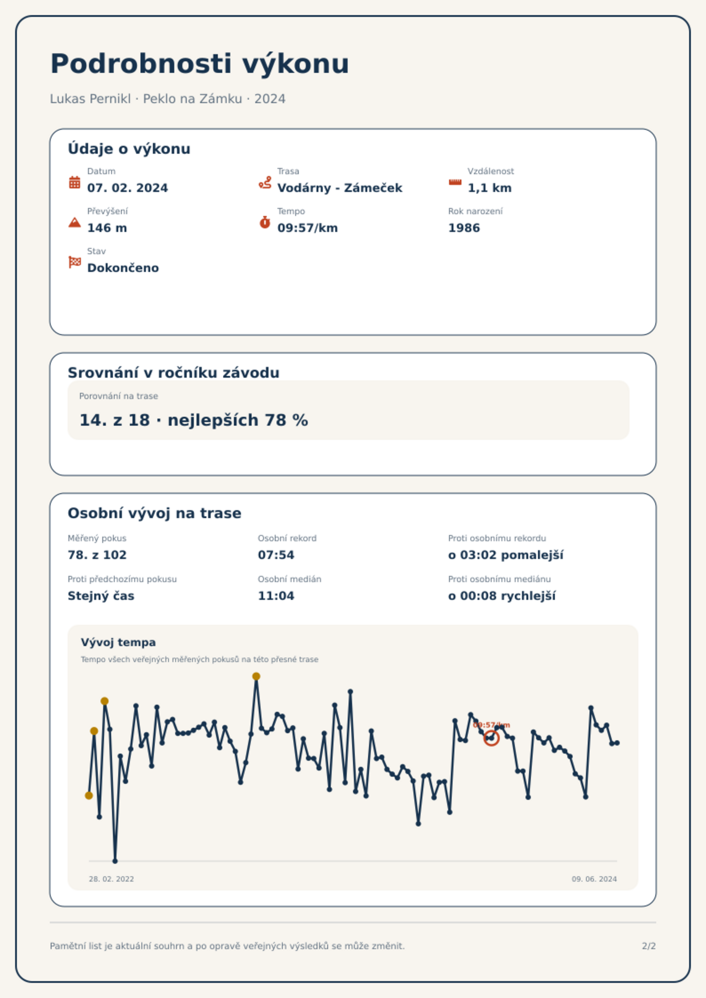Click the last data point of the tempo chart
Image resolution: width=706 pixels, height=998 pixels.
point(617,743)
